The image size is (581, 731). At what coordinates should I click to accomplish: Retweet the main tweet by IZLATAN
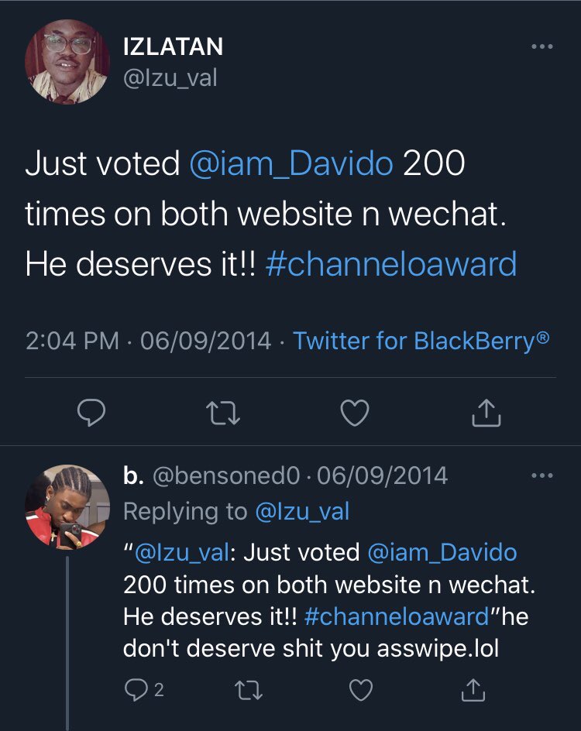[225, 414]
